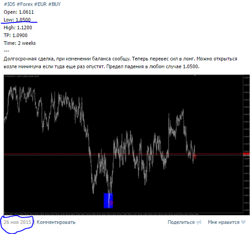This screenshot has width=252, height=234.
Task: Open the EURUSD chart image
Action: (126, 145)
